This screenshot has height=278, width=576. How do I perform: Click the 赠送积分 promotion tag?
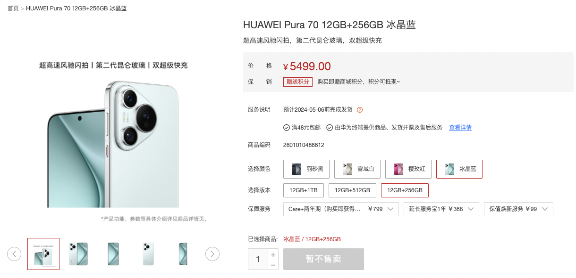[298, 82]
